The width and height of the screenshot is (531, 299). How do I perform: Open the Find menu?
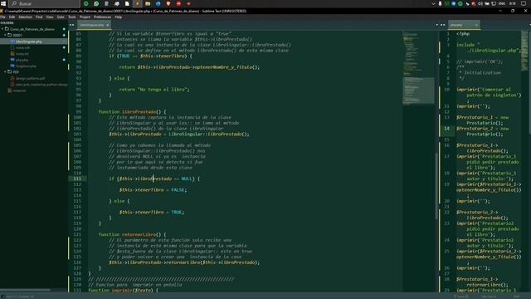click(39, 17)
